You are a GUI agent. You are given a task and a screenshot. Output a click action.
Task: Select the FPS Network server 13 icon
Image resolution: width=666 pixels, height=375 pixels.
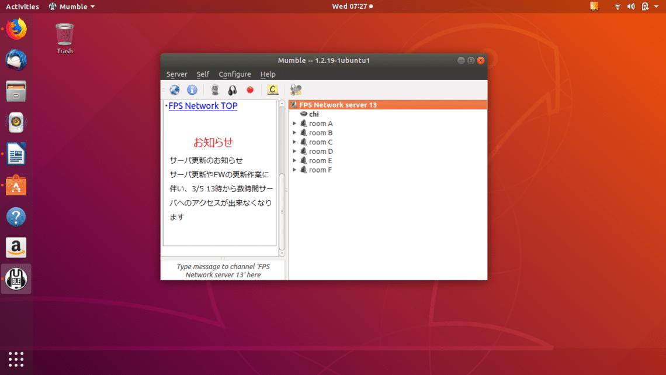294,104
